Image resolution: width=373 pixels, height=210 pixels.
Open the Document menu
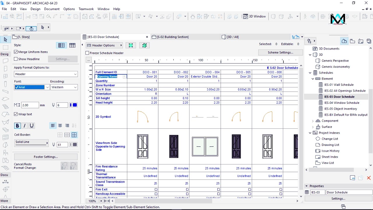click(52, 9)
